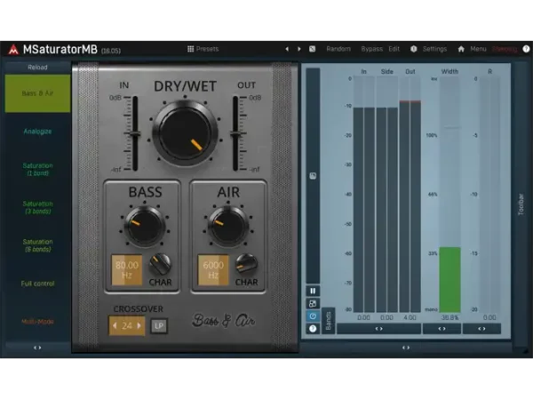The width and height of the screenshot is (533, 400).
Task: Go to the next preset arrow
Action: coord(299,49)
